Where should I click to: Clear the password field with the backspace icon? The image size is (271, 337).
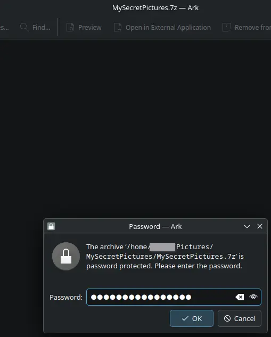(240, 297)
